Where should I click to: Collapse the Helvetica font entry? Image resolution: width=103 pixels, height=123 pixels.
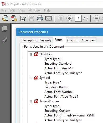pyautogui.click(x=31, y=54)
